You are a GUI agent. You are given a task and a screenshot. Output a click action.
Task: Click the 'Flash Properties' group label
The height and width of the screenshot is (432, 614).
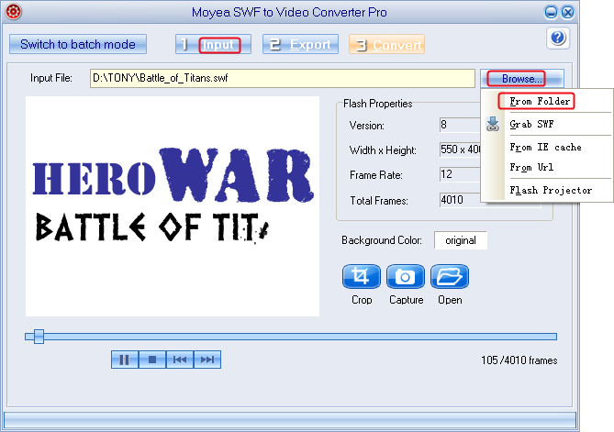(x=377, y=104)
